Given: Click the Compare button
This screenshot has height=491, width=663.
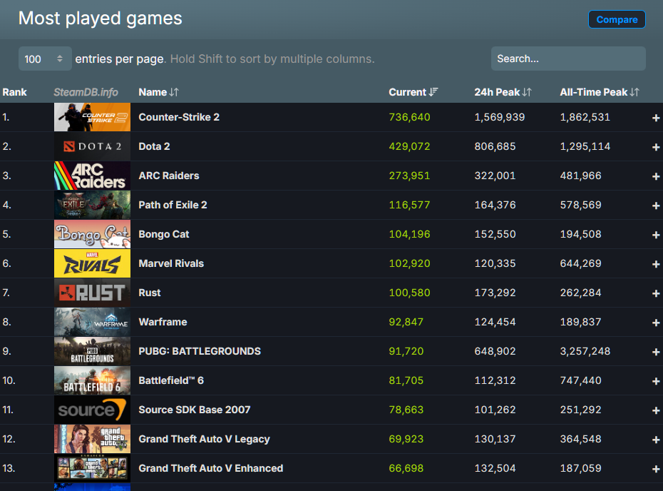Looking at the screenshot, I should coord(617,19).
